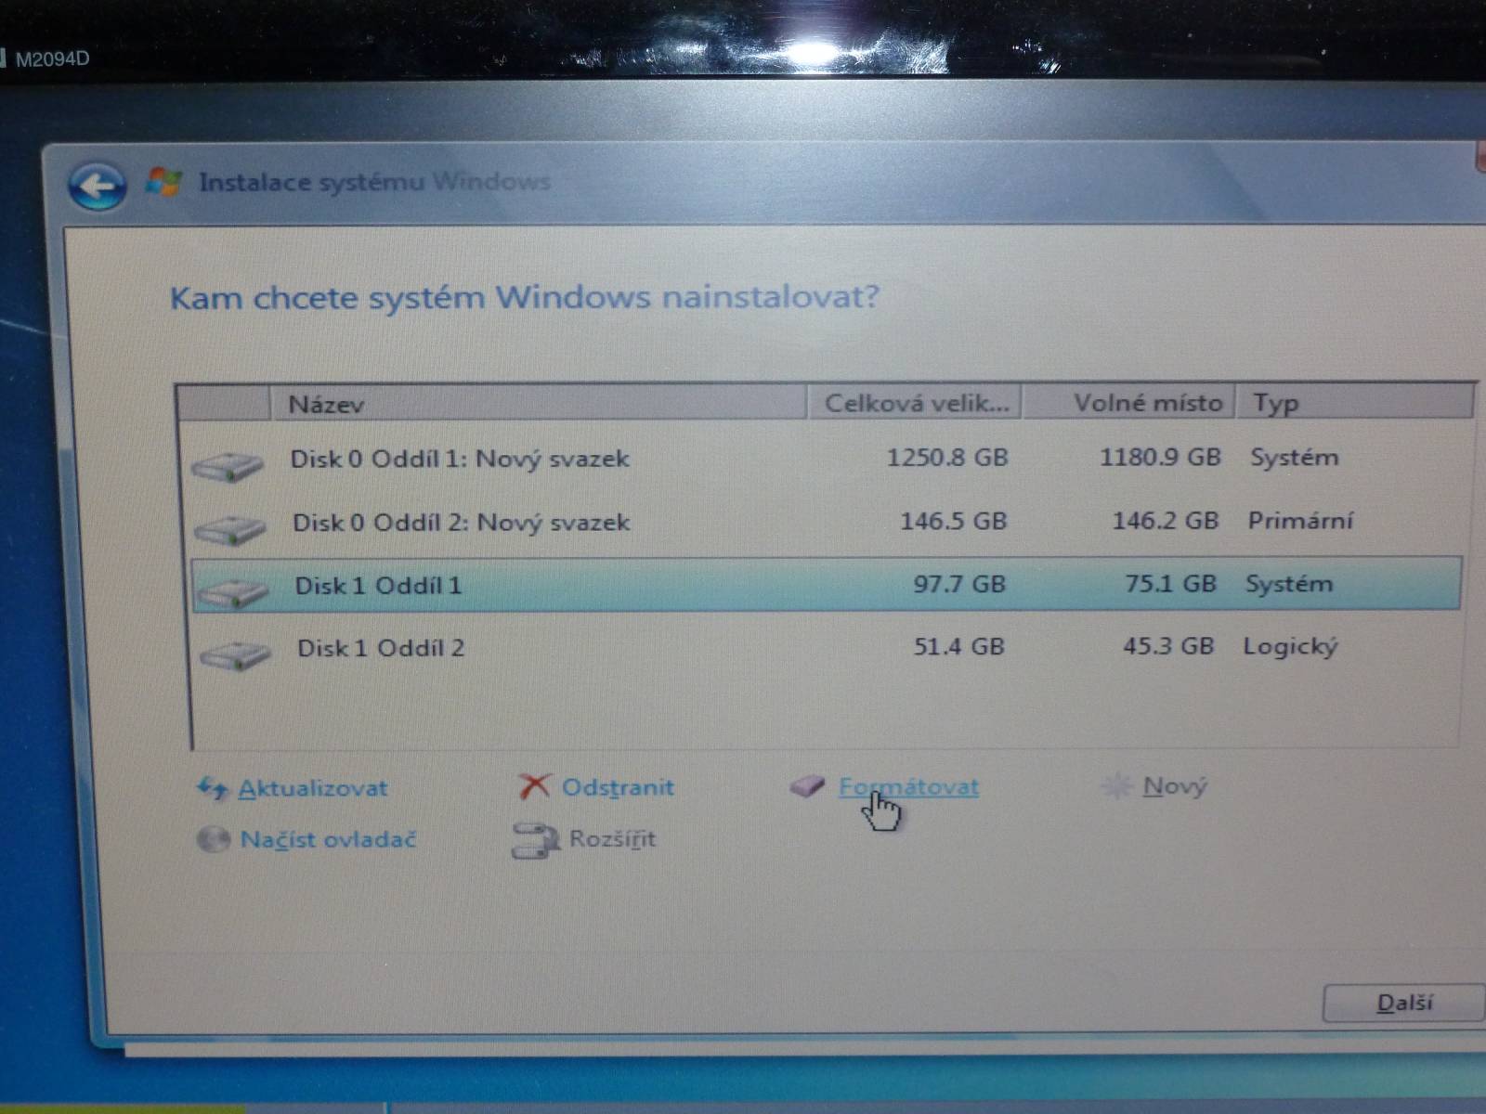
Task: Click the 146.2 GB free space cell
Action: (x=1166, y=520)
